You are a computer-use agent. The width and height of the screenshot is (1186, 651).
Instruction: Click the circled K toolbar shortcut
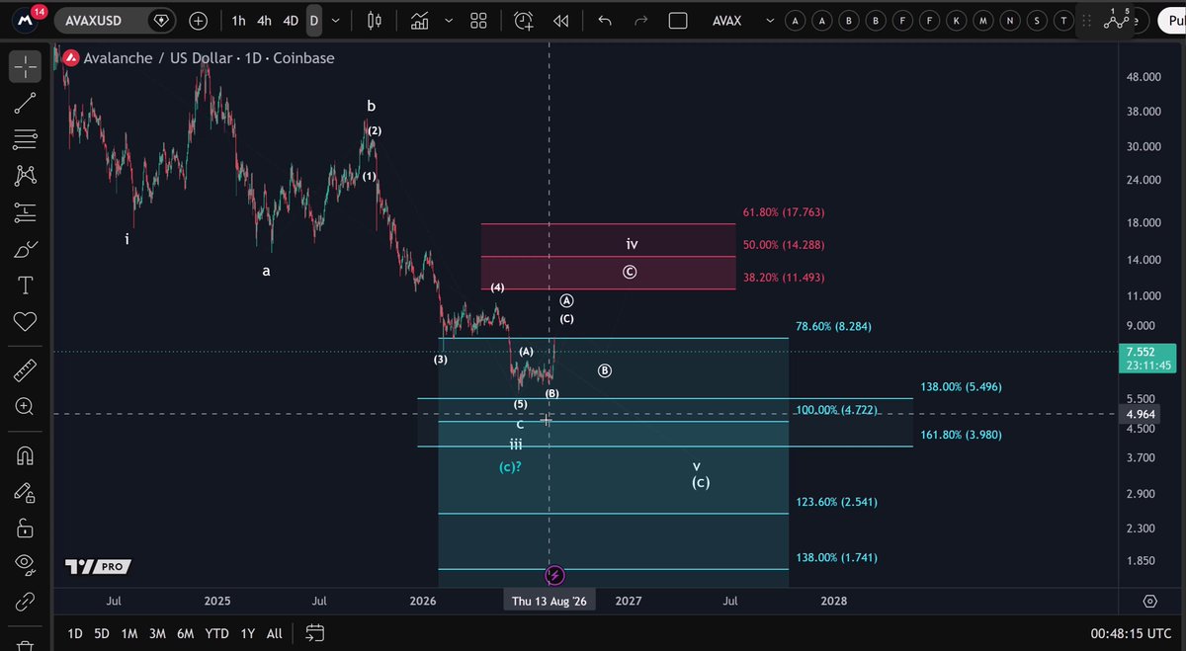[x=956, y=21]
